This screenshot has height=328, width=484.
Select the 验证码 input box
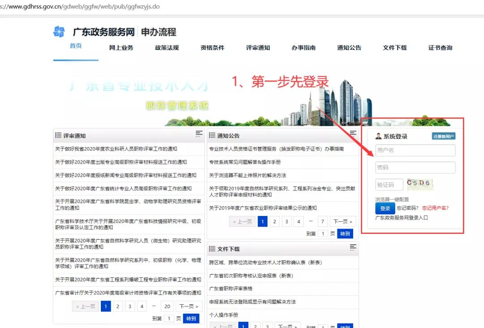click(389, 185)
